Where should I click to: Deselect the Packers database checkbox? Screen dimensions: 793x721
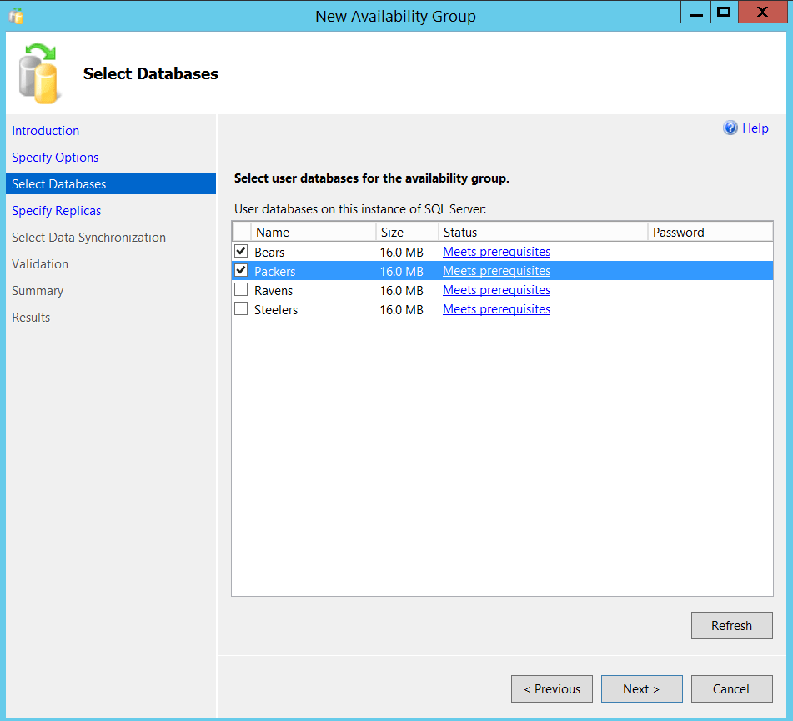tap(241, 270)
